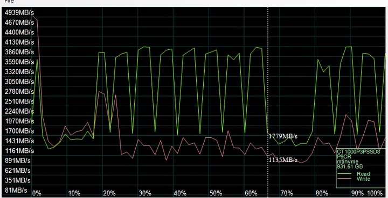The width and height of the screenshot is (388, 198).
Task: Click the 30% mark on the x-axis
Action: pos(145,193)
